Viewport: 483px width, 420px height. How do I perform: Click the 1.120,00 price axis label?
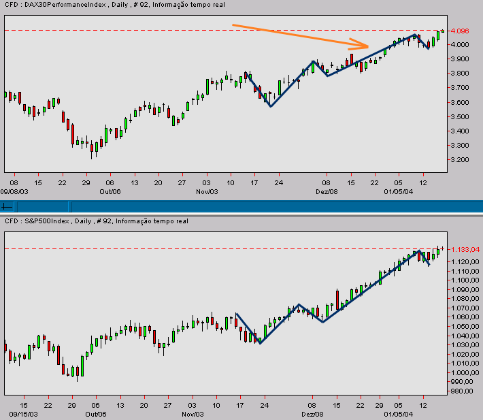(465, 261)
